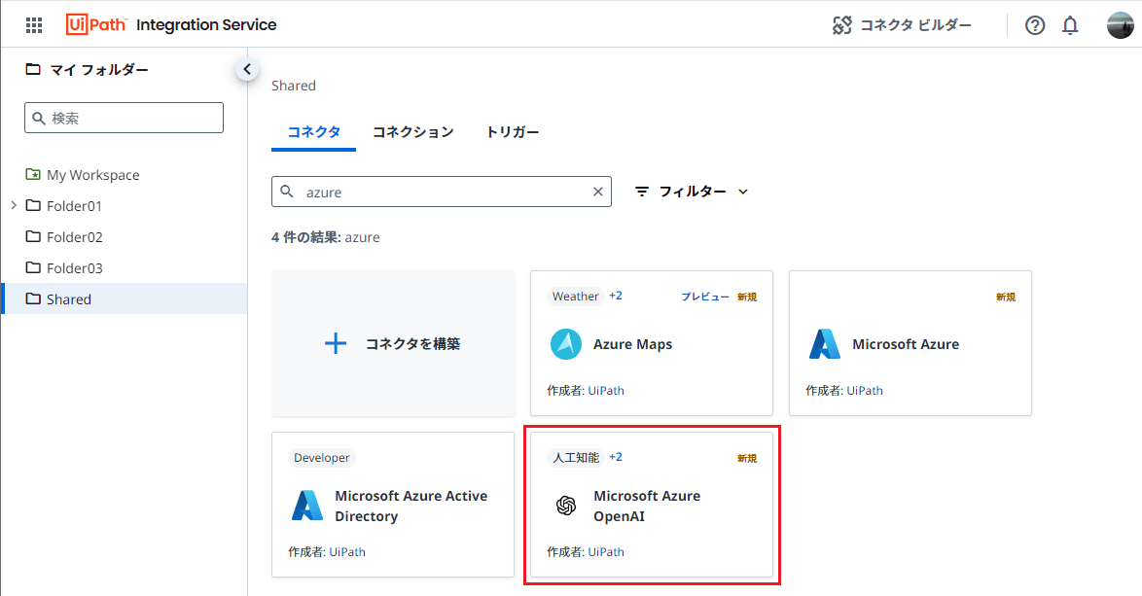
Task: Open Microsoft Azure Active Directory connector
Action: (x=393, y=505)
